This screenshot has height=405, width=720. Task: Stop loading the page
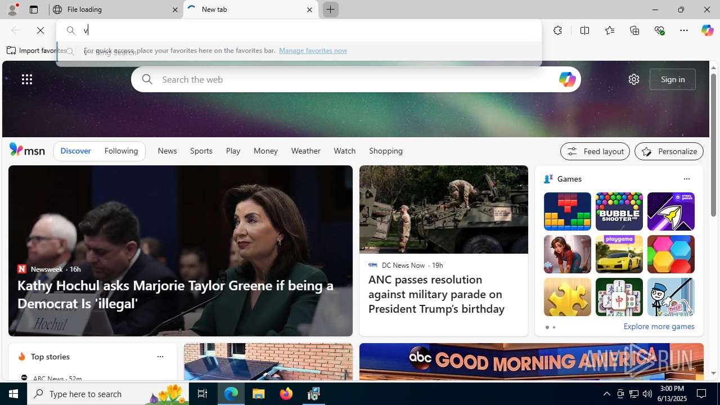point(40,30)
